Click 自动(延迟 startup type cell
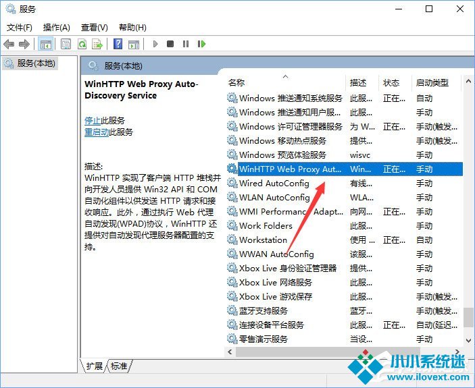The width and height of the screenshot is (475, 388). [x=437, y=325]
